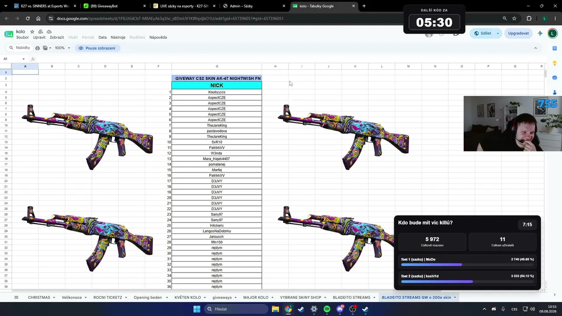Screen dimensions: 562x316
Task: Show hidden system tray icons
Action: (484, 309)
